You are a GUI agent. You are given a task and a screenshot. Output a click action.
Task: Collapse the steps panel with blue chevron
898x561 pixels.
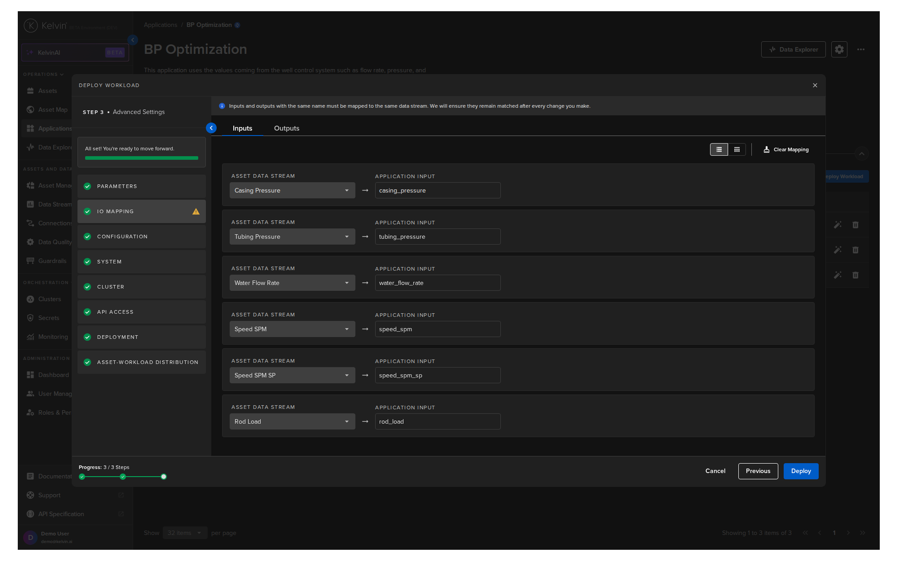click(x=211, y=128)
